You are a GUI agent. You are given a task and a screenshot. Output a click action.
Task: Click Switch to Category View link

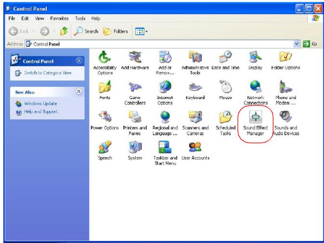(48, 73)
